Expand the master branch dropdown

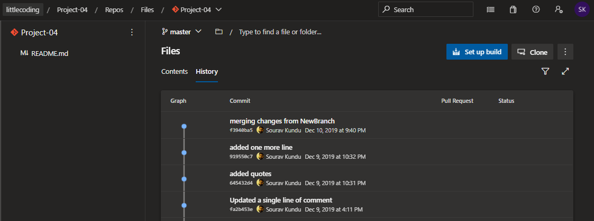(x=182, y=32)
